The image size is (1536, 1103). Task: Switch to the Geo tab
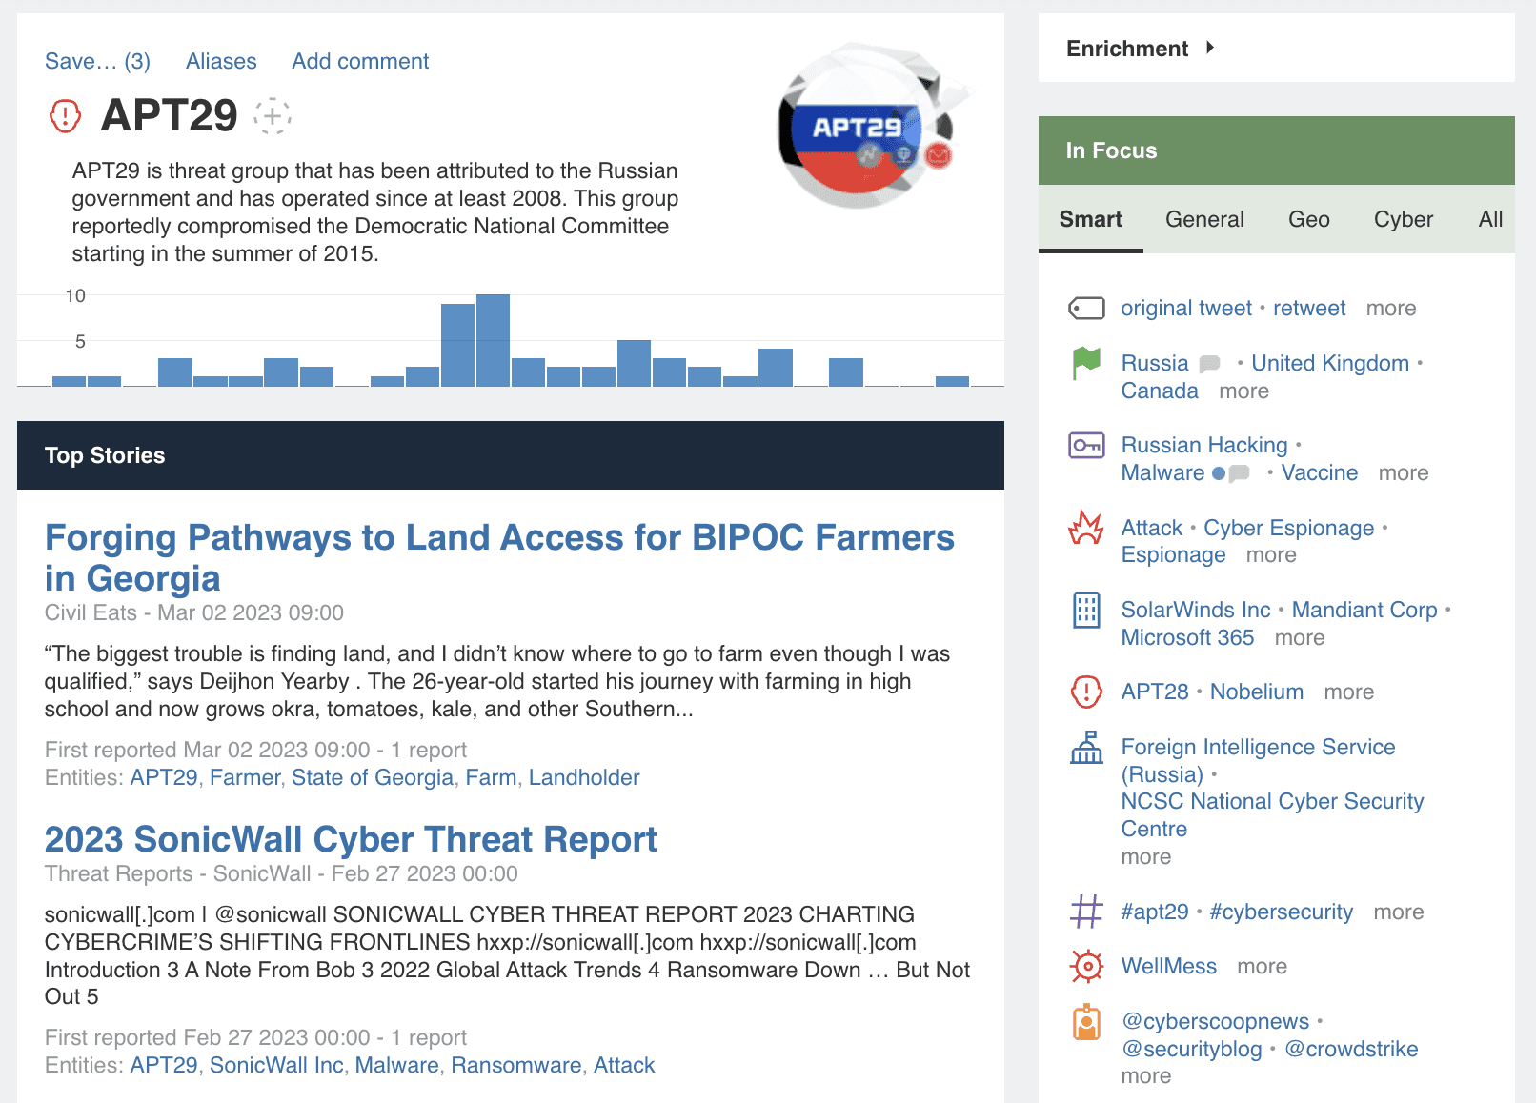pyautogui.click(x=1309, y=219)
